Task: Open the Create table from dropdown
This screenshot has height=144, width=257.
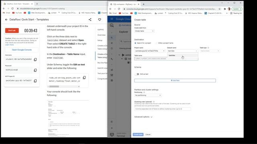Action: click(144, 31)
